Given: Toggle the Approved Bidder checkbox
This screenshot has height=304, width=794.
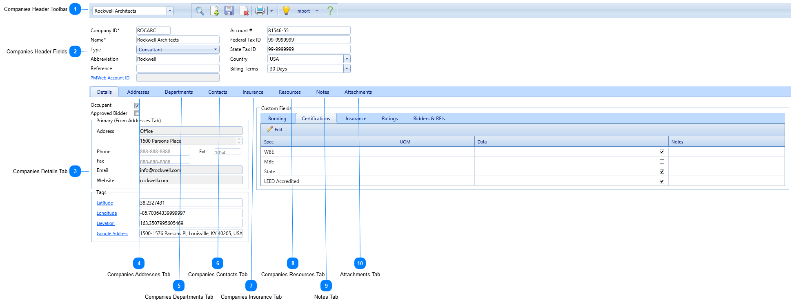Looking at the screenshot, I should [x=137, y=113].
